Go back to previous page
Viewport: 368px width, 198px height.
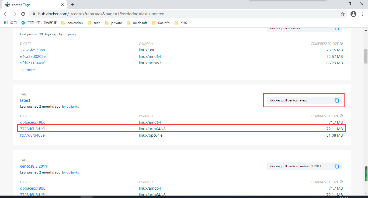6,14
